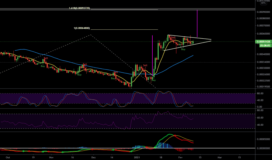Select the upper white triangle trendline

(x=189, y=37)
